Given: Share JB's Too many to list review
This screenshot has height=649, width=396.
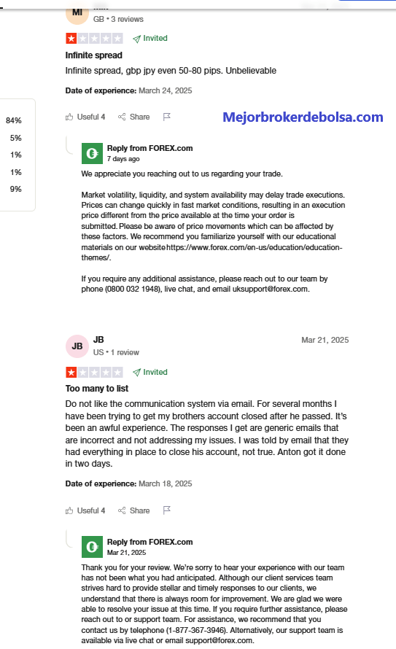Looking at the screenshot, I should (133, 510).
